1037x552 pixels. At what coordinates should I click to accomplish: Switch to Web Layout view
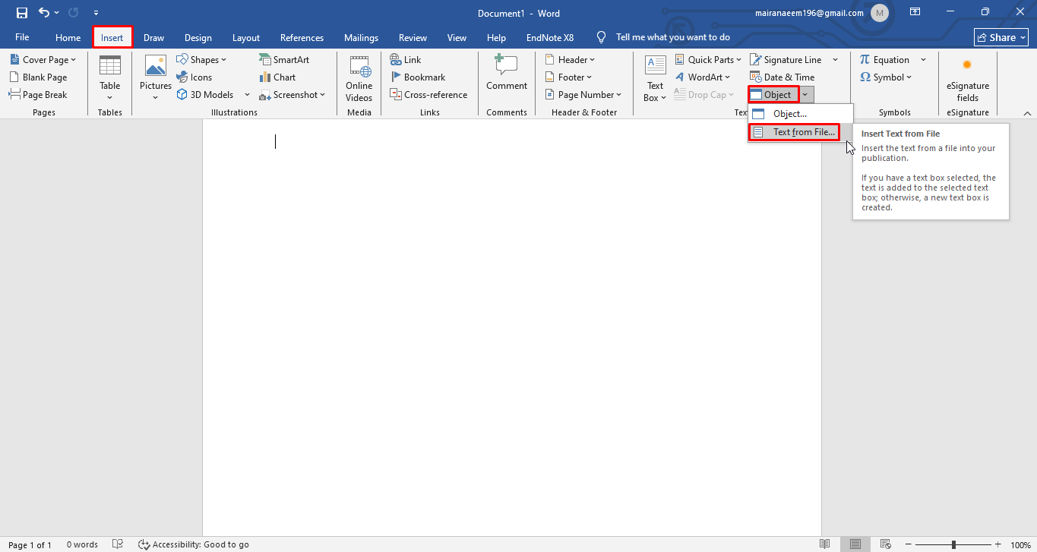pos(885,544)
